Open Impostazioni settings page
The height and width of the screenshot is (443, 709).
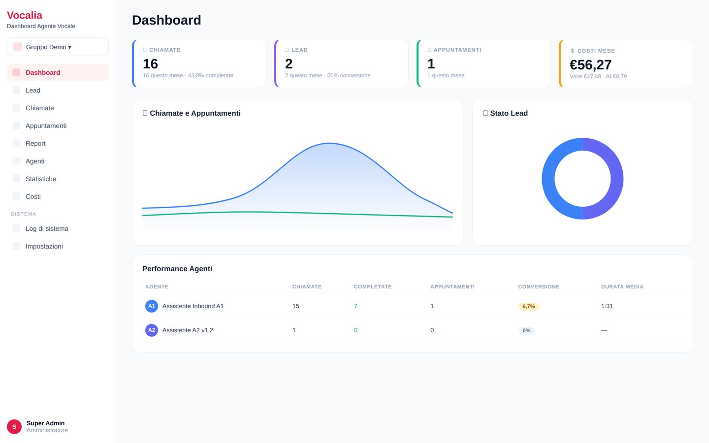click(x=58, y=246)
